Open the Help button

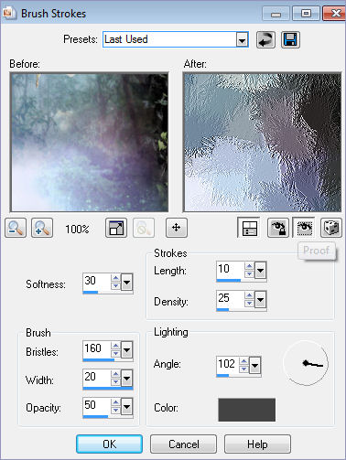click(257, 444)
